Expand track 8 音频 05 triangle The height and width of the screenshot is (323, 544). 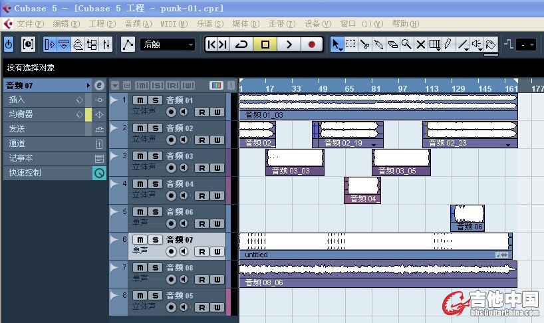(x=114, y=295)
